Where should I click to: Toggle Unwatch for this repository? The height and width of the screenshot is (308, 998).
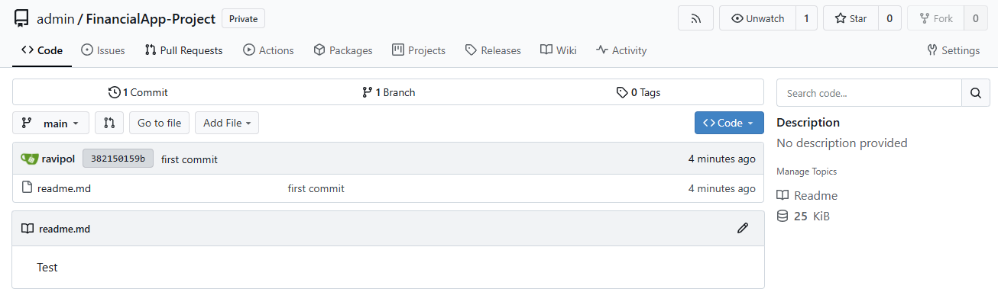[x=757, y=18]
